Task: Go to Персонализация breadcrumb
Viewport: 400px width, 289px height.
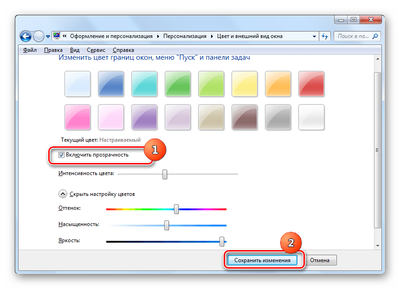Action: (185, 36)
